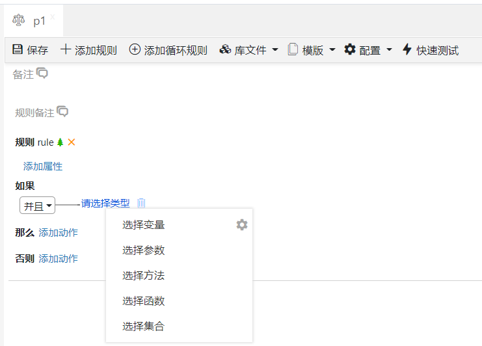Click the 添加属性 link

[x=43, y=166]
